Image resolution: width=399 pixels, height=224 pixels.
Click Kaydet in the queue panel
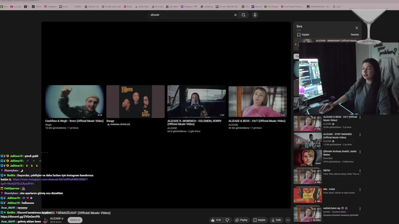(x=303, y=35)
